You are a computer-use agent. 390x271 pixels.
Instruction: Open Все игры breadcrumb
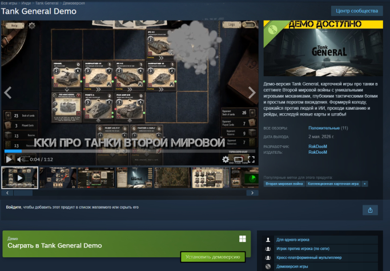click(9, 3)
